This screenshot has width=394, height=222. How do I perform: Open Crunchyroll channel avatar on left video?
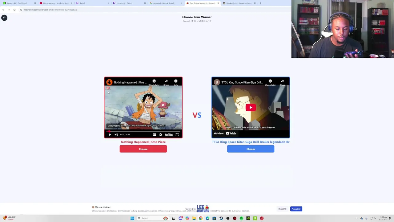[x=109, y=82]
